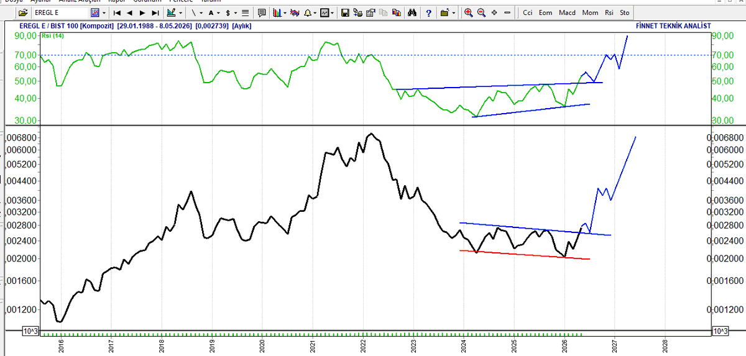
Task: Expand the chart template dropdown arrow
Action: click(x=333, y=12)
